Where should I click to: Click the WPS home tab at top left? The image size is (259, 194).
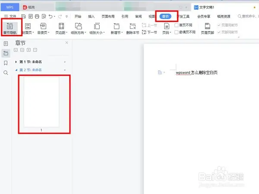(10, 7)
